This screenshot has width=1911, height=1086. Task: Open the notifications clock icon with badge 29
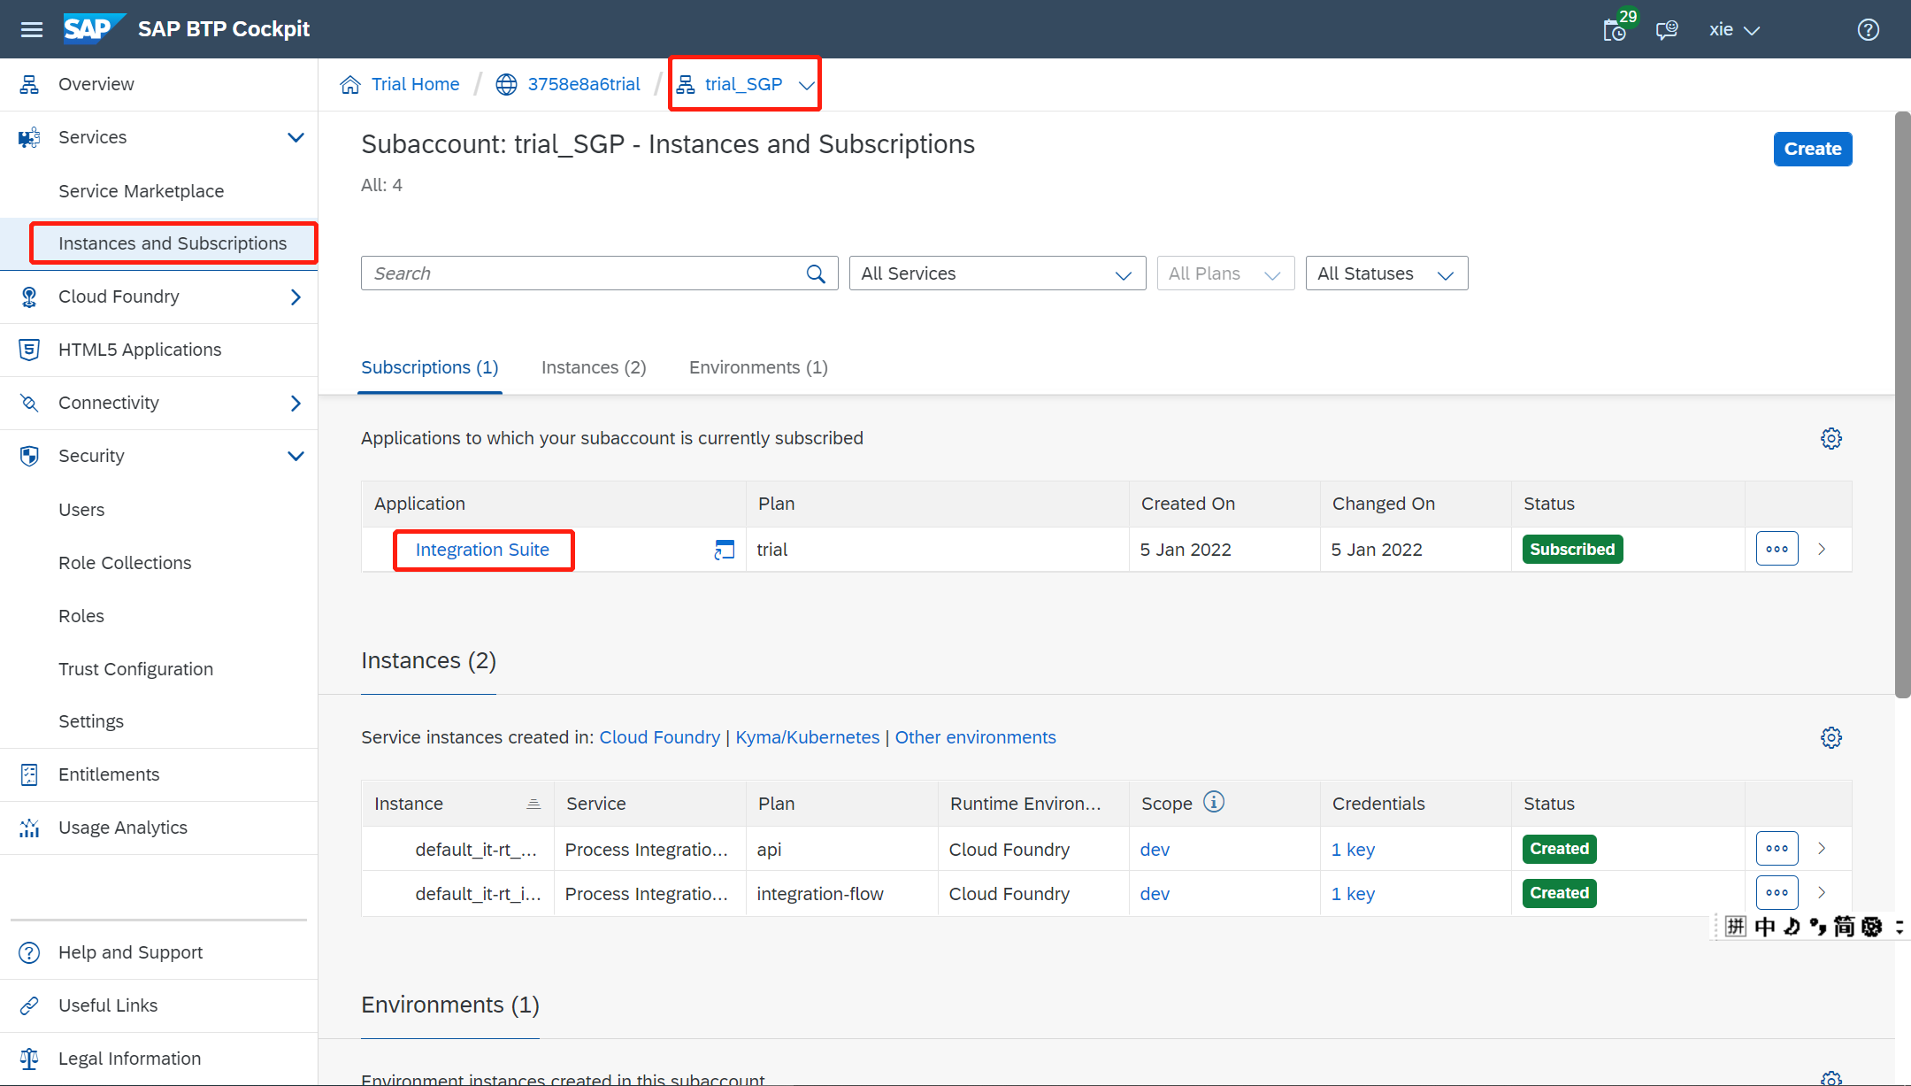coord(1617,28)
